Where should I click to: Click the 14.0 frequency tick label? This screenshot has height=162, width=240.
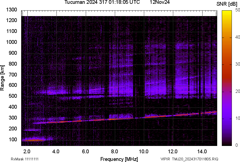(x=202, y=151)
